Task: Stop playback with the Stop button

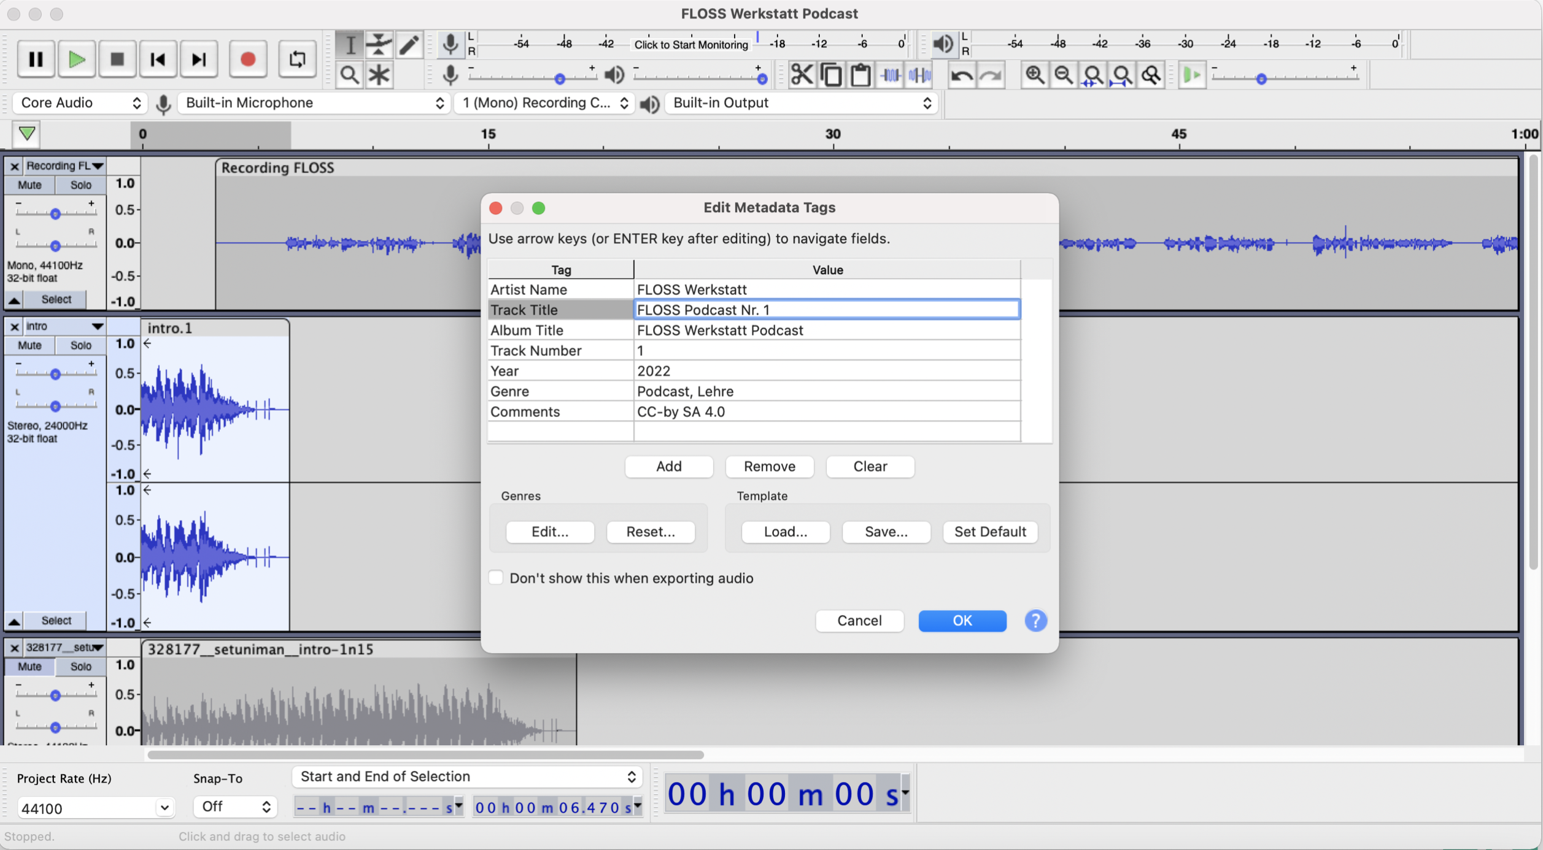Action: (117, 59)
